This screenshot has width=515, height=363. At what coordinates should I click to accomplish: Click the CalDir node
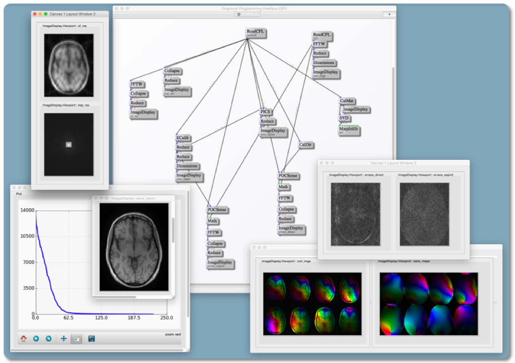click(305, 145)
